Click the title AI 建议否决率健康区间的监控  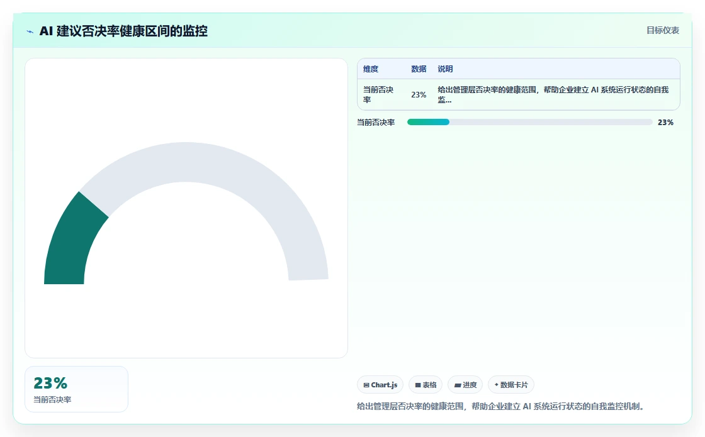click(x=123, y=31)
